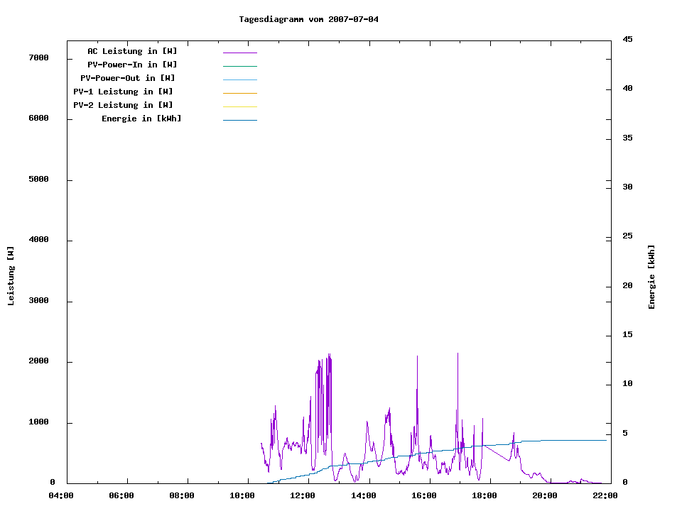Click the blue PV-Power-Out legend line sample
This screenshot has height=511, width=682.
click(x=239, y=79)
